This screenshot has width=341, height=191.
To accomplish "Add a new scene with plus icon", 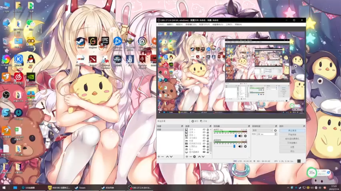I will pyautogui.click(x=159, y=157).
